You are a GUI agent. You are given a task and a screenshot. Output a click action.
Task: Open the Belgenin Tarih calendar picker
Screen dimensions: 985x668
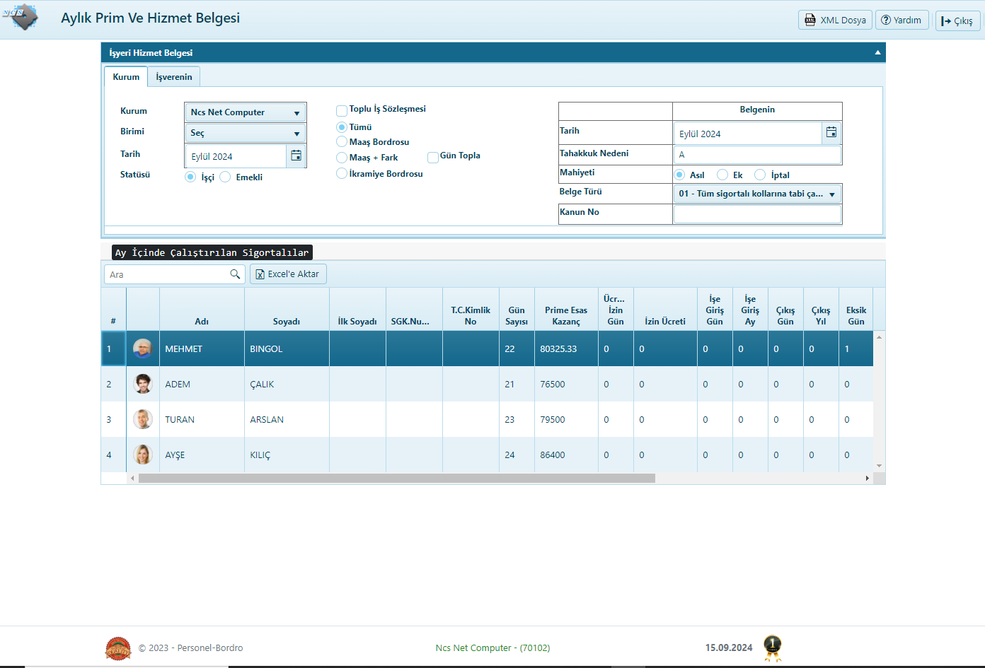831,132
